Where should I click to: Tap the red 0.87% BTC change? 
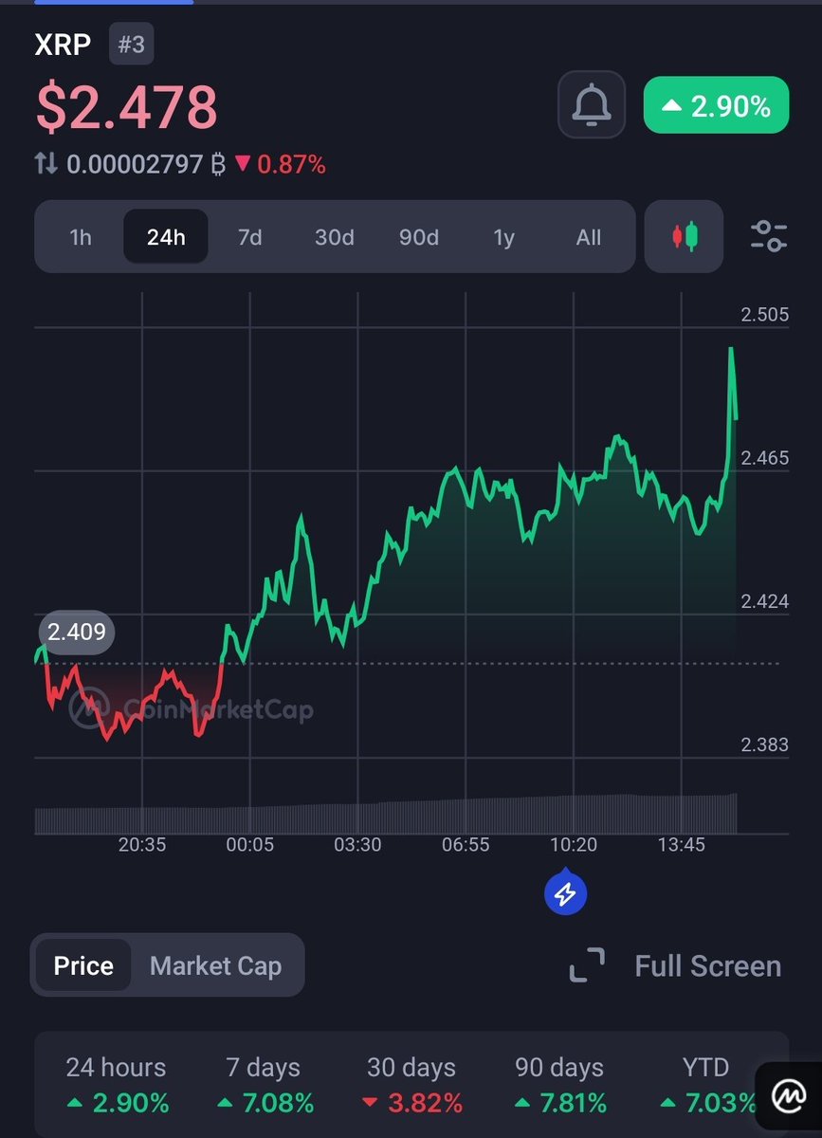coord(280,165)
